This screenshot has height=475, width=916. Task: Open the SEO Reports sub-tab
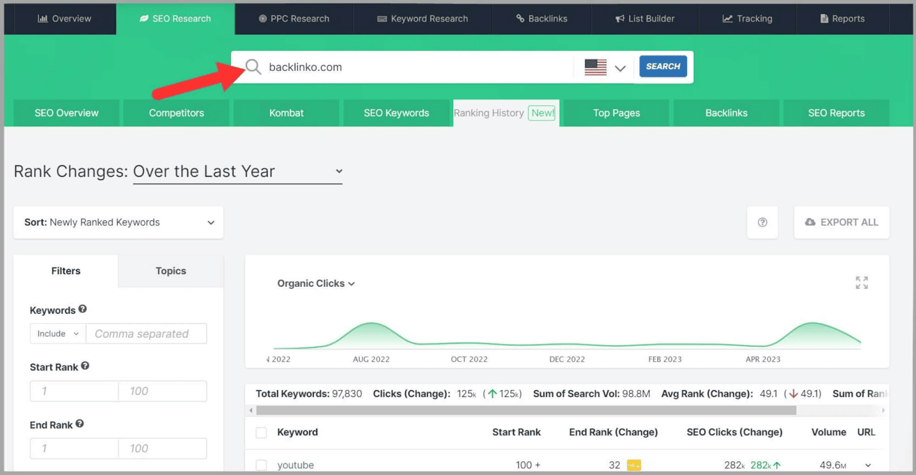point(836,113)
